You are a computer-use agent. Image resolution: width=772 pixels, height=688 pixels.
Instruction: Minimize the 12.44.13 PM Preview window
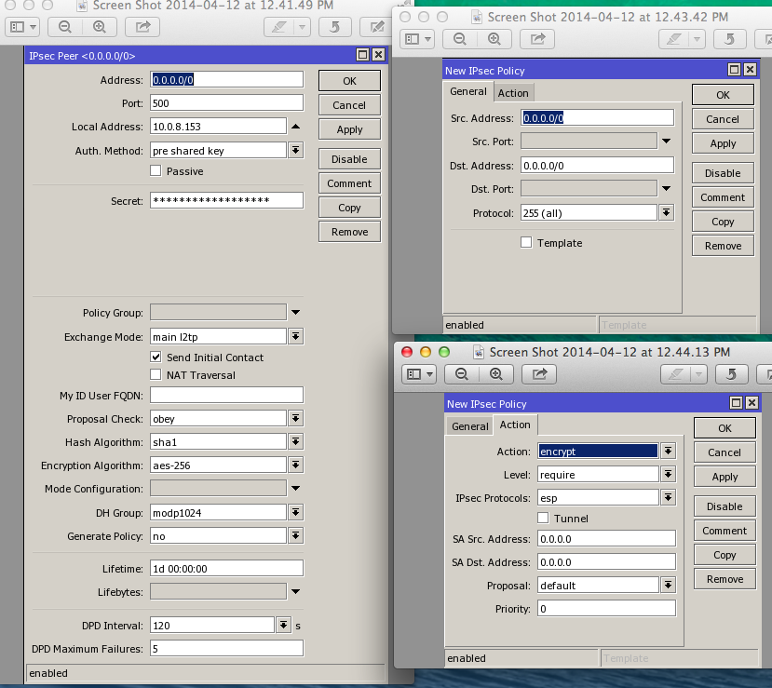tap(426, 352)
